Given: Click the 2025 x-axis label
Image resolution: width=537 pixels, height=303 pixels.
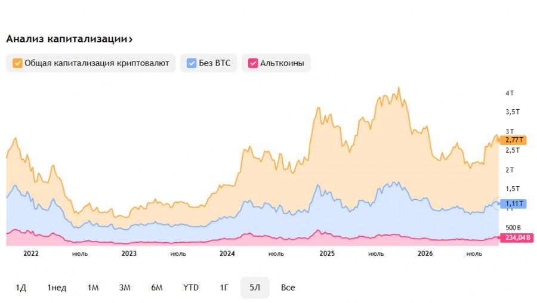Looking at the screenshot, I should [327, 253].
